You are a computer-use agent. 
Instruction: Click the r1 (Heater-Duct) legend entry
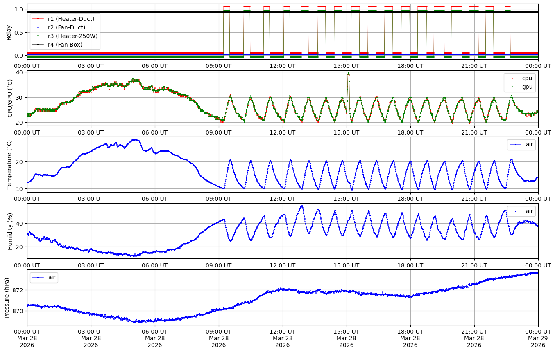pos(71,19)
